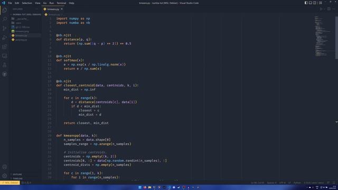Open the File menu

pyautogui.click(x=10, y=3)
